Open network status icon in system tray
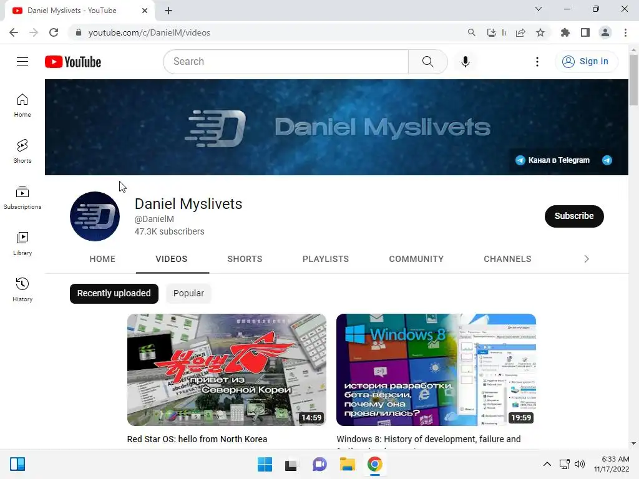 [564, 464]
